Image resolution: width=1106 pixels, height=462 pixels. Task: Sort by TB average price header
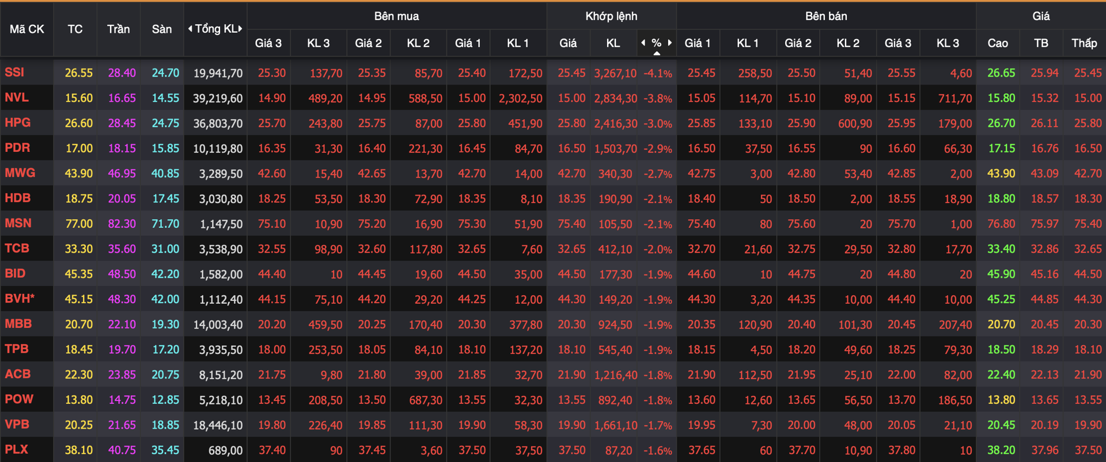click(1041, 43)
